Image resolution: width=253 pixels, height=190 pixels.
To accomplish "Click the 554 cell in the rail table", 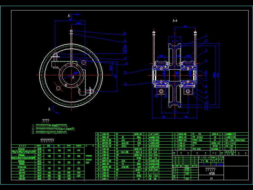I will click(x=79, y=176).
